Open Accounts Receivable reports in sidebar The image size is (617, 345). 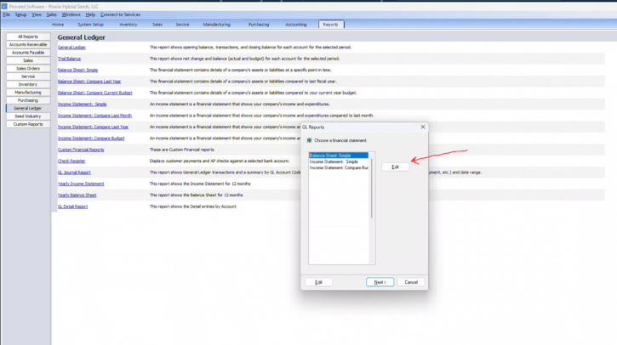[28, 44]
